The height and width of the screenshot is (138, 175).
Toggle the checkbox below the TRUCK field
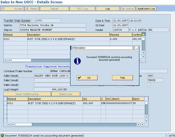[x=149, y=85]
